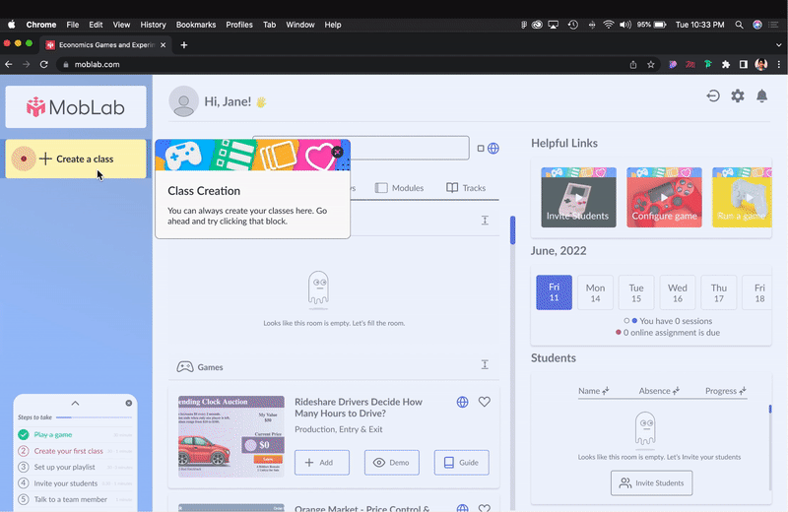This screenshot has width=788, height=512.
Task: Open the Chrome extensions puzzle icon
Action: [726, 64]
